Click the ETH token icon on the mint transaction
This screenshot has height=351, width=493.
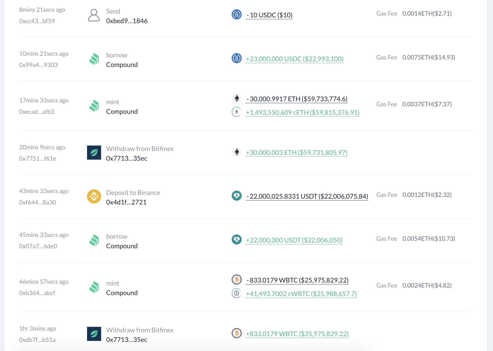236,99
